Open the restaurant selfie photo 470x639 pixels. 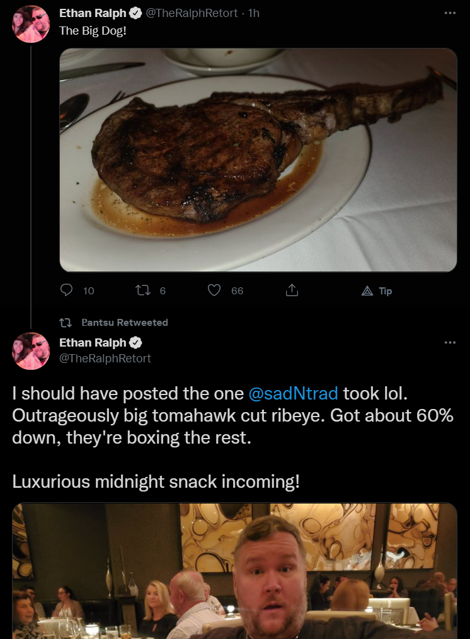234,571
